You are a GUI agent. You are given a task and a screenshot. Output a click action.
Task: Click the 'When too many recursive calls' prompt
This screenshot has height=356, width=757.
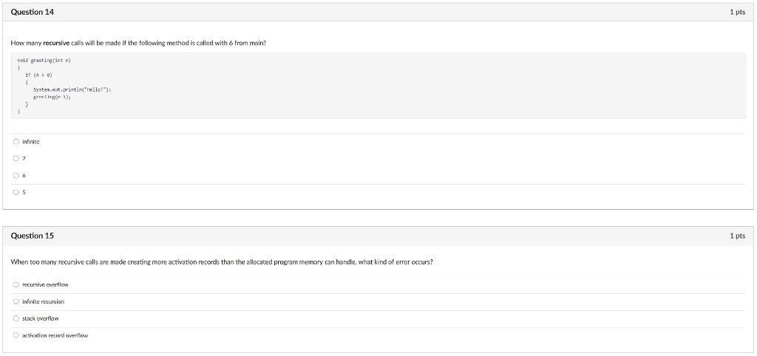[x=221, y=261]
